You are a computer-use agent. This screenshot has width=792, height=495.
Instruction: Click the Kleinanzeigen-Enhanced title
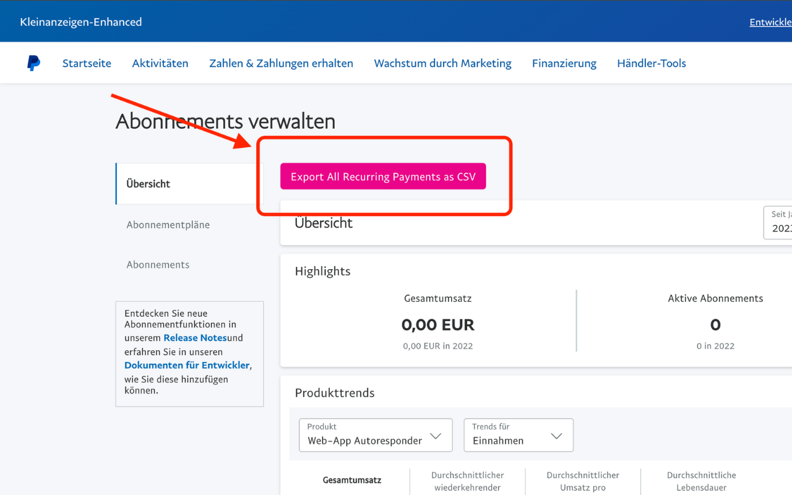coord(81,21)
